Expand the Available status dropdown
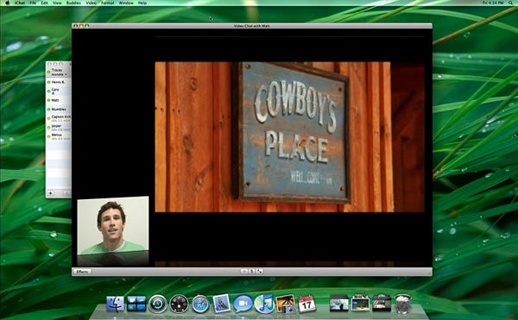518x320 pixels. click(x=59, y=74)
